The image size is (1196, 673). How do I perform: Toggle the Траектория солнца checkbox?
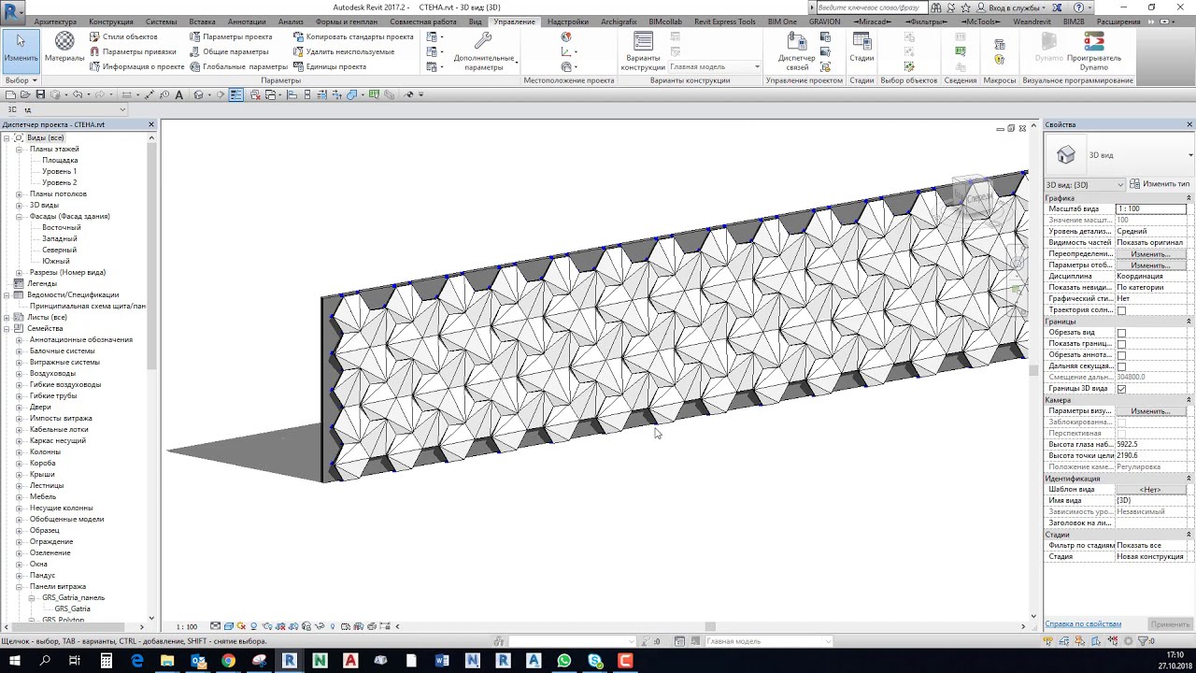click(x=1121, y=310)
